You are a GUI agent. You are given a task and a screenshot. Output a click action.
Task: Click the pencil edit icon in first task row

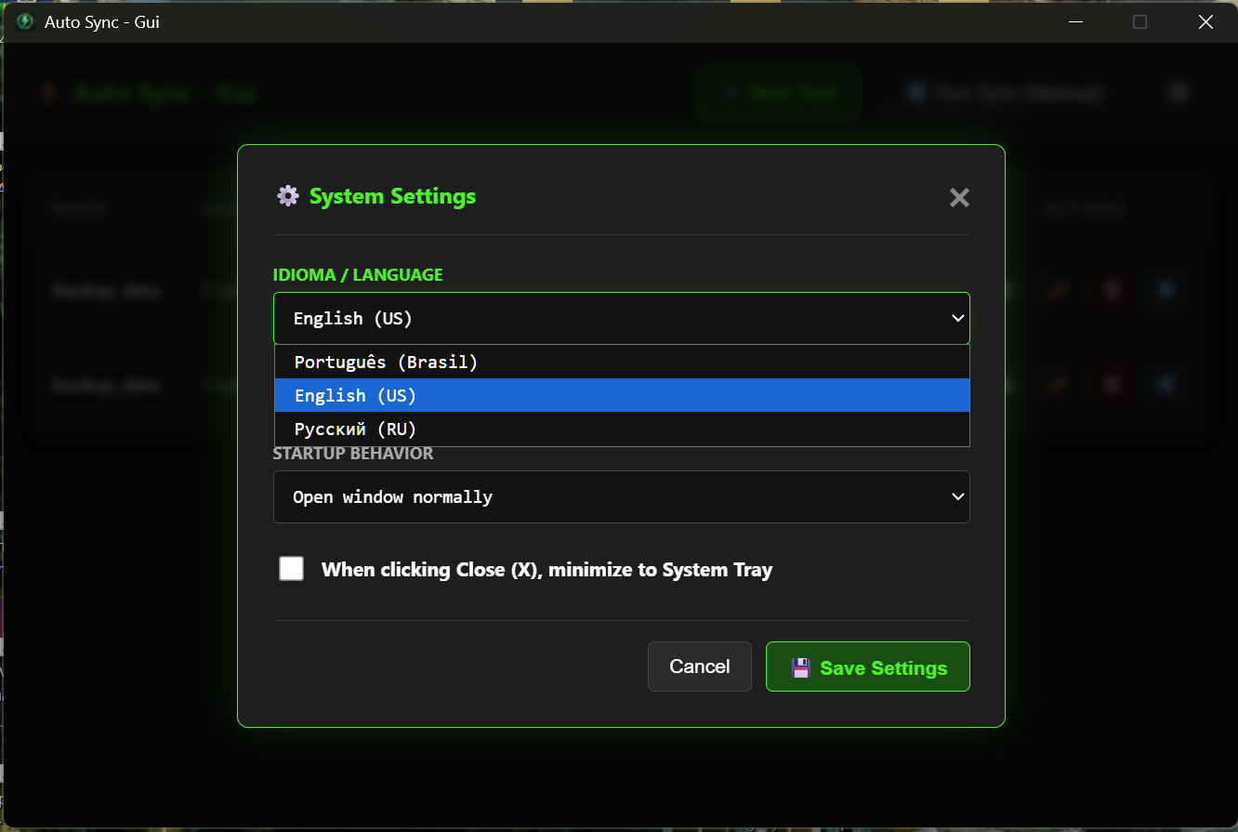click(1057, 290)
